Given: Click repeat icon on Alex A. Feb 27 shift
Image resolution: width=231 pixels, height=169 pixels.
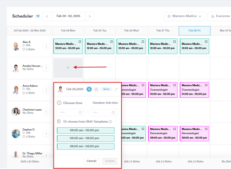Looking at the screenshot, I should (x=174, y=42).
